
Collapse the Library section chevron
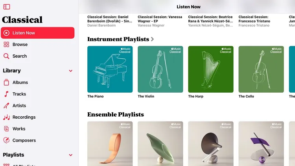[70, 71]
